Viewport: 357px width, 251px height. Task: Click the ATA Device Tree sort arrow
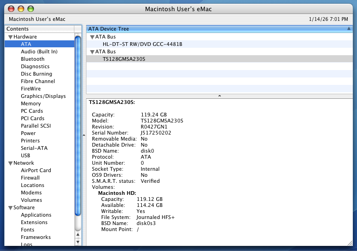tap(349, 29)
